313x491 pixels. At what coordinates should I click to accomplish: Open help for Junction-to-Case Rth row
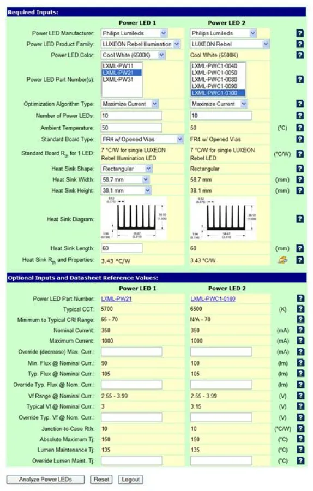(300, 429)
